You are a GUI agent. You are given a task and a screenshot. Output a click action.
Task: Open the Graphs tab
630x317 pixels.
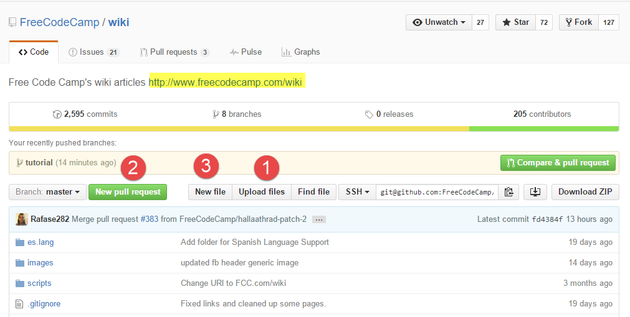click(x=300, y=52)
